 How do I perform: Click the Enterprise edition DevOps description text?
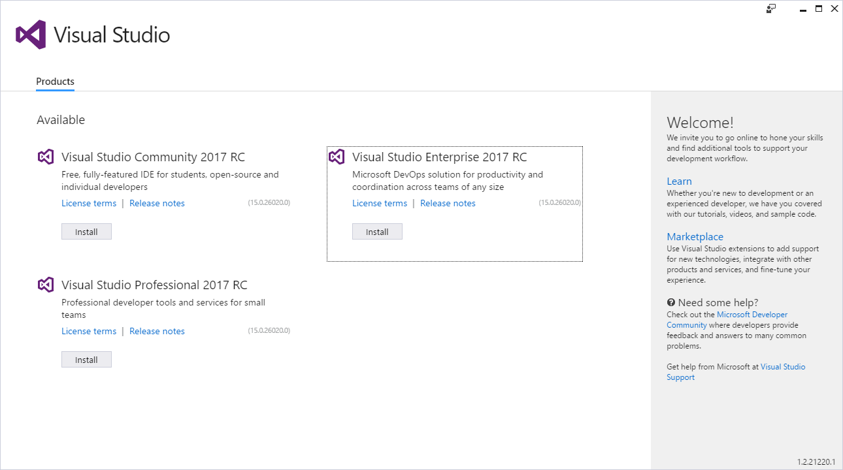tap(448, 181)
